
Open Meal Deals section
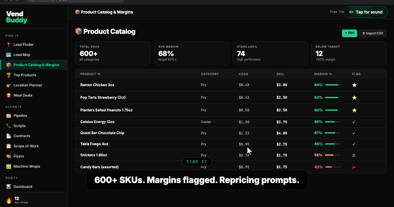(x=34, y=95)
